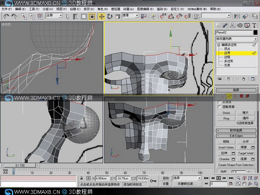The width and height of the screenshot is (260, 195).
Task: Open the 工具(T) menu
Action: [34, 9]
